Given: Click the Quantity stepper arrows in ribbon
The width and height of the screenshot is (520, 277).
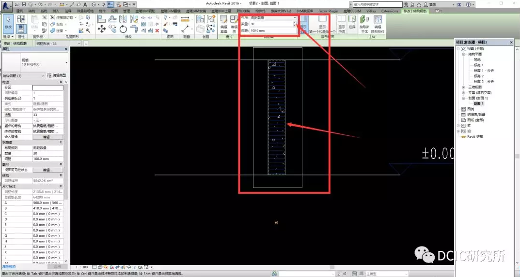Looking at the screenshot, I should pyautogui.click(x=295, y=24).
